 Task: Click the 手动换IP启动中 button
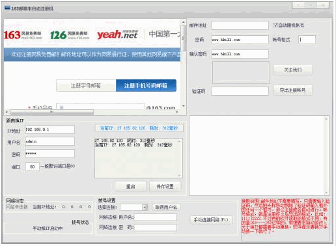point(48,228)
